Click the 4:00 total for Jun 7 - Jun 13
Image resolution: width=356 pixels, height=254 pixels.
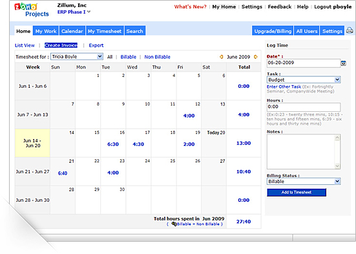coord(244,115)
